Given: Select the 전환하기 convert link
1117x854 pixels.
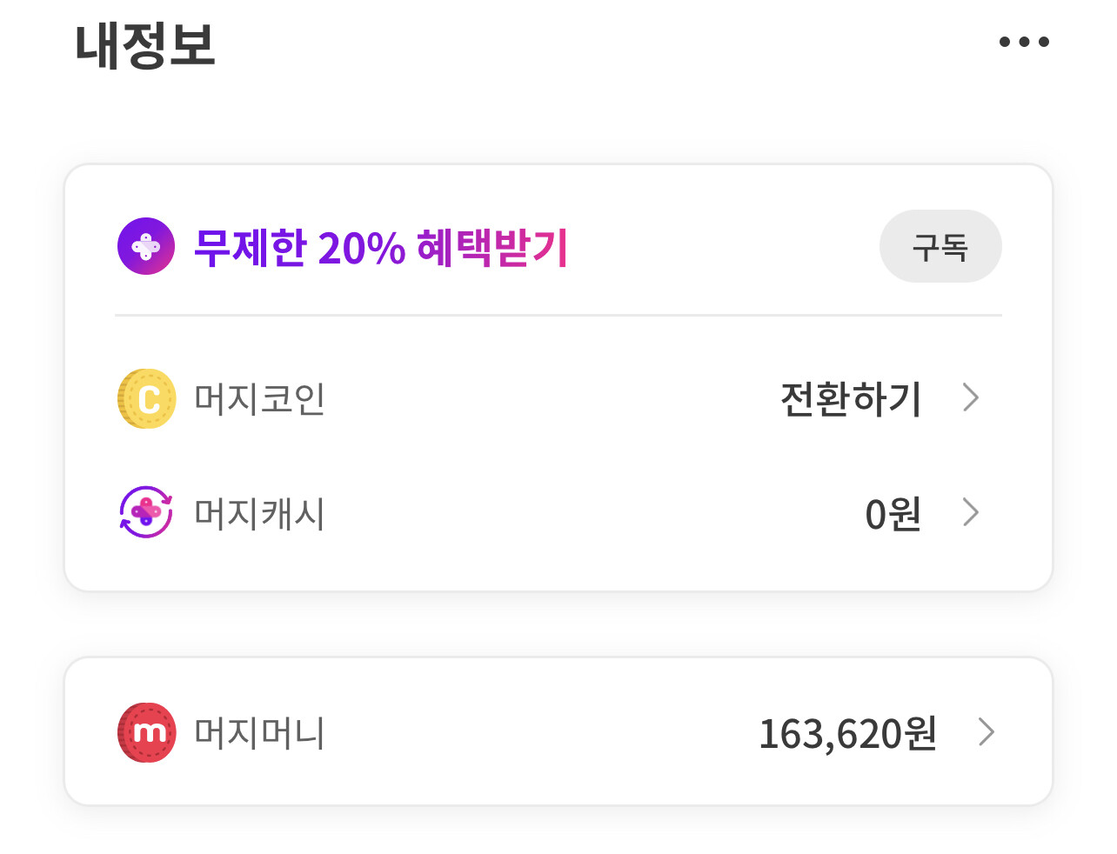Looking at the screenshot, I should click(x=851, y=399).
